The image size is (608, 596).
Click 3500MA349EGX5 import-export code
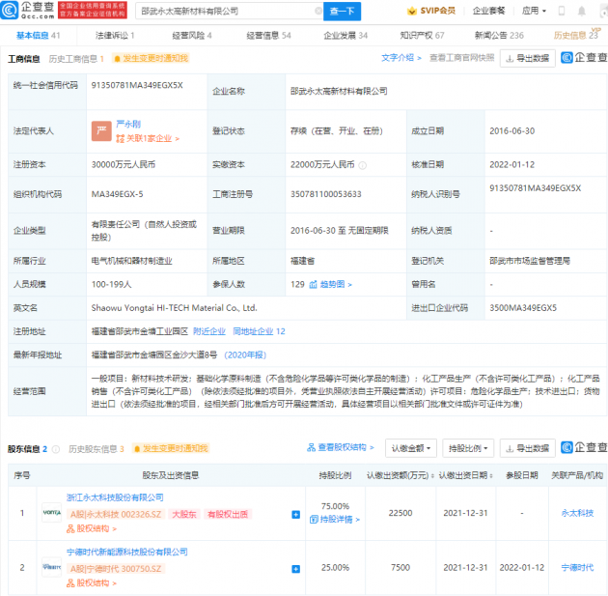point(523,308)
